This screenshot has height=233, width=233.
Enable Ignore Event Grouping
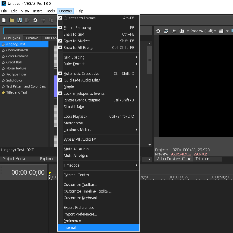[98, 100]
